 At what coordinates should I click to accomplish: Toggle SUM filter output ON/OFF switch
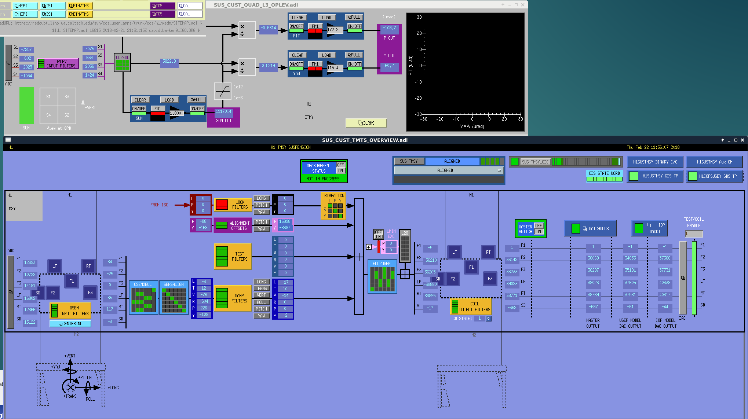coord(197,109)
